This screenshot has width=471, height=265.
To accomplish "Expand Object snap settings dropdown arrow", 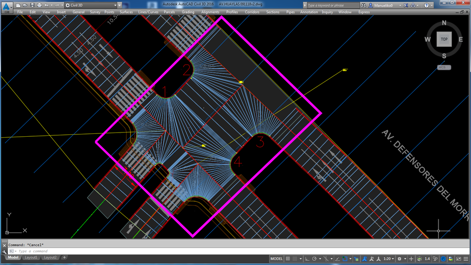I will pyautogui.click(x=350, y=259).
